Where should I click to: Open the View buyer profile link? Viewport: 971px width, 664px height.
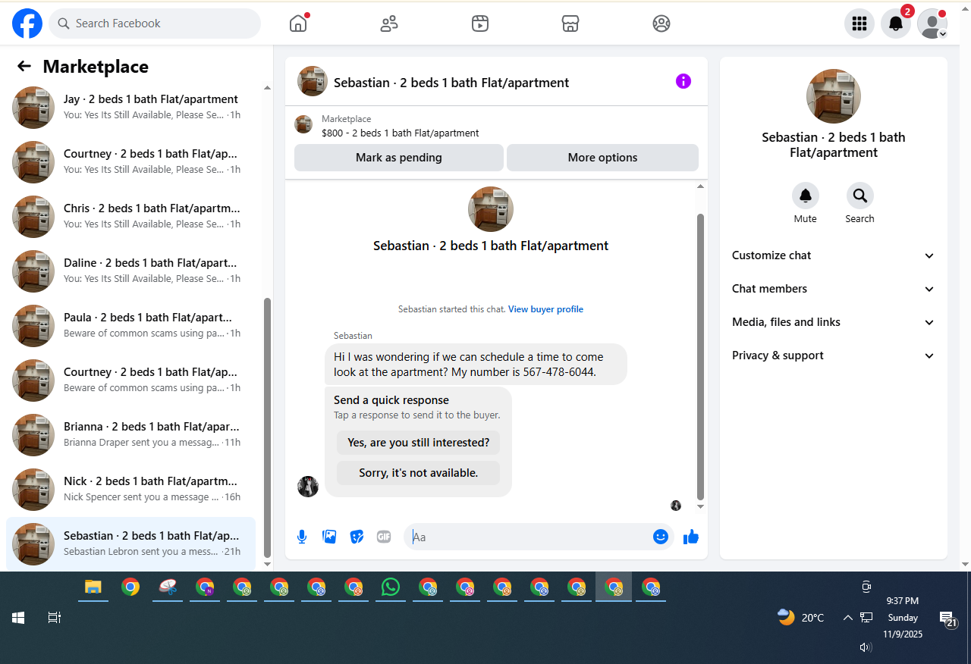pos(545,309)
